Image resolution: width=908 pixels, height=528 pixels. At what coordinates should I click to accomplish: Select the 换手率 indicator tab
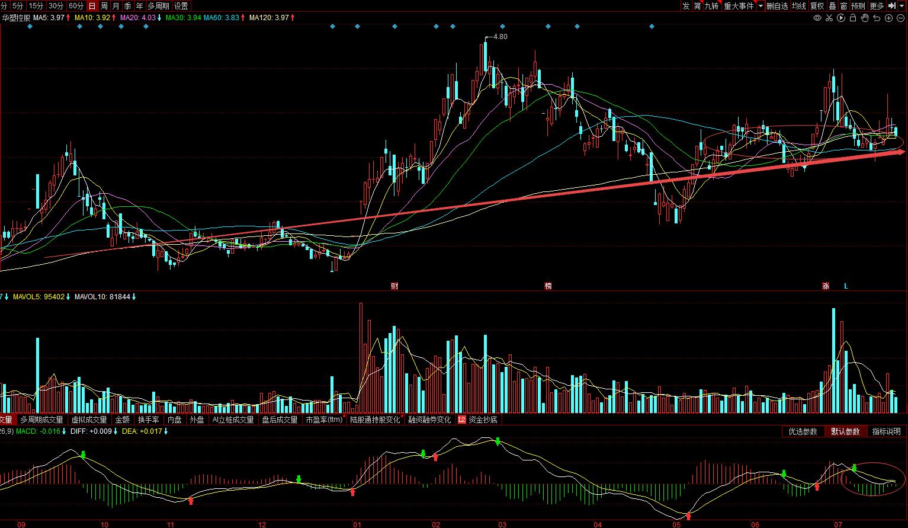tap(148, 420)
